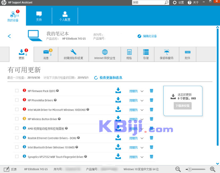The image size is (220, 173).
Task: Open the Internet 和安全性 tab
Action: [x=105, y=54]
